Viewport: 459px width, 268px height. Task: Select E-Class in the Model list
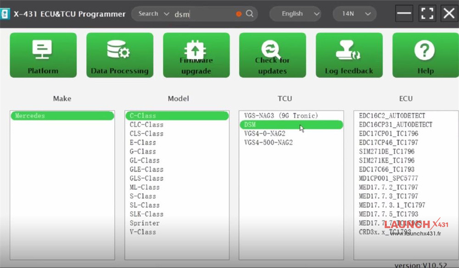(143, 142)
